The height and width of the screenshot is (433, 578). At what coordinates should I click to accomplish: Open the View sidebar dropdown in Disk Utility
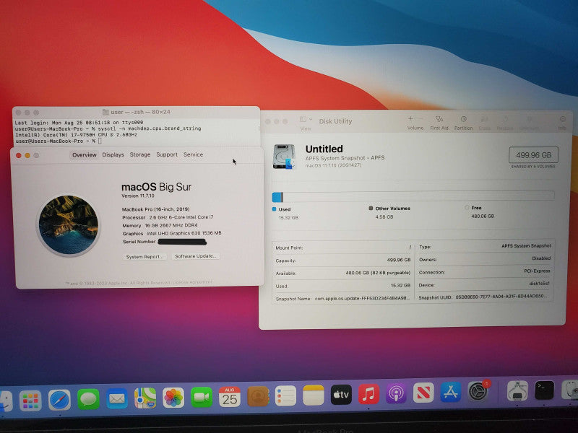[x=306, y=119]
